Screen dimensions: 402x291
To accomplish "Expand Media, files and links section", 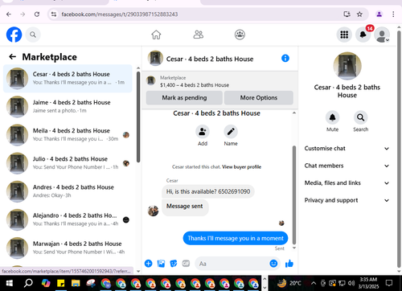I will click(347, 183).
